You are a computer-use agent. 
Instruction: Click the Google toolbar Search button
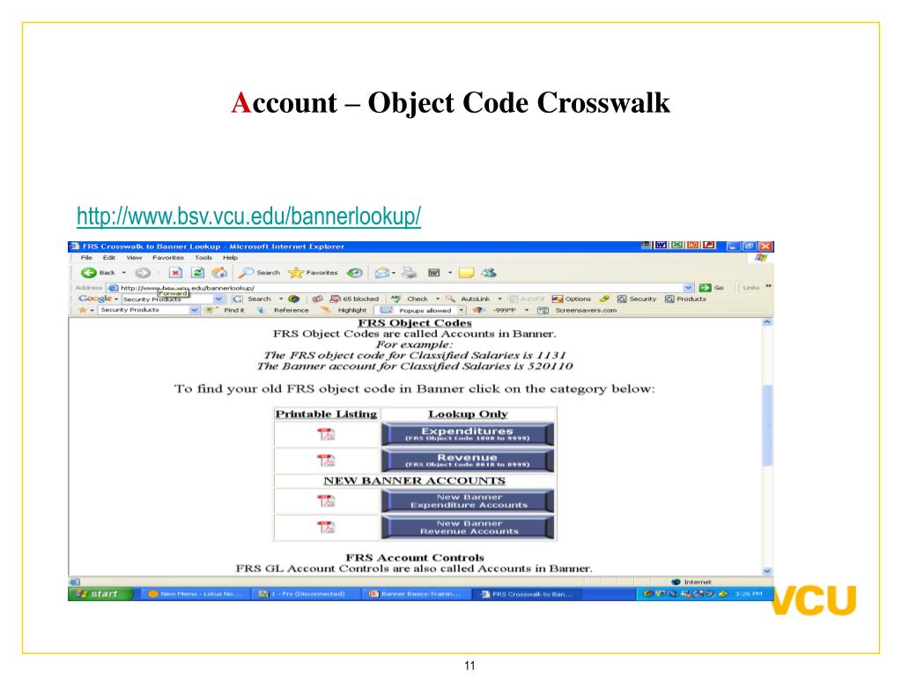click(252, 299)
